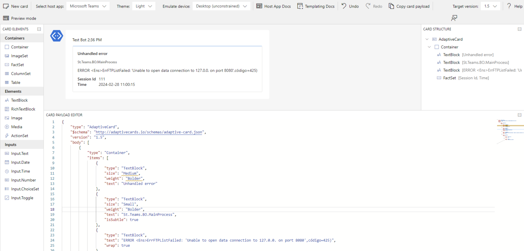Switch to Preview mode
Image resolution: width=524 pixels, height=251 pixels.
coord(20,18)
